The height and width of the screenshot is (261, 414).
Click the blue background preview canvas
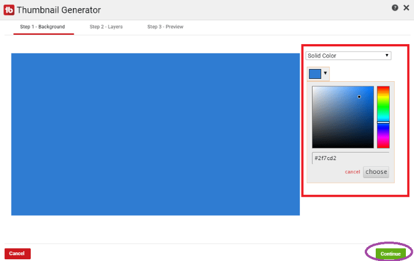[x=155, y=134]
